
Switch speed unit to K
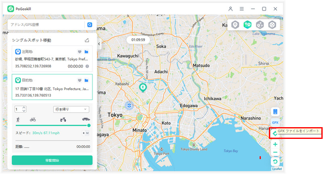[84, 133]
